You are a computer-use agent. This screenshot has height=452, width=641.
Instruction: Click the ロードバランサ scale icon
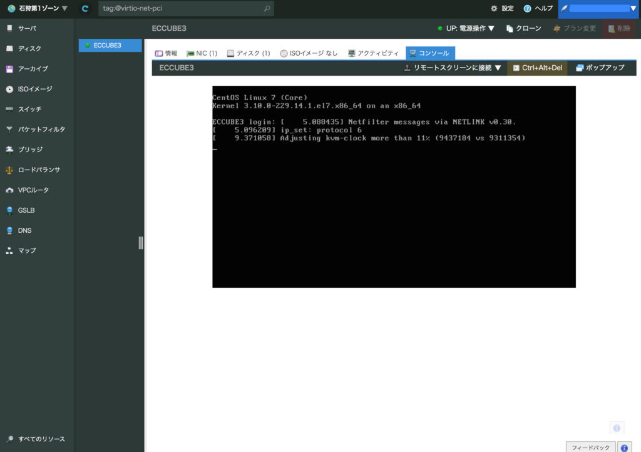[x=9, y=170]
